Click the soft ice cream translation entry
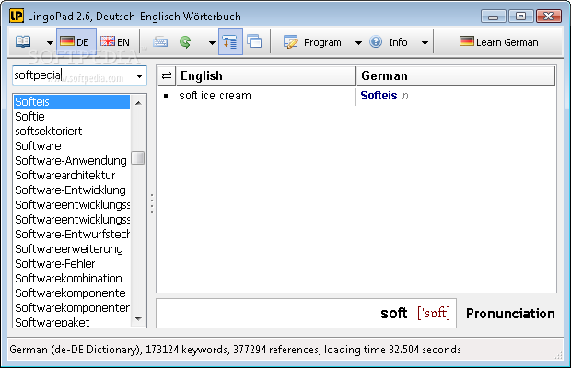This screenshot has height=368, width=571. pos(215,96)
